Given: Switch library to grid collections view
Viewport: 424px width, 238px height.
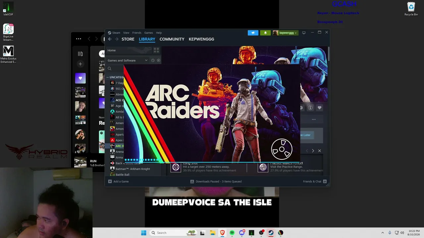Looking at the screenshot, I should (156, 50).
